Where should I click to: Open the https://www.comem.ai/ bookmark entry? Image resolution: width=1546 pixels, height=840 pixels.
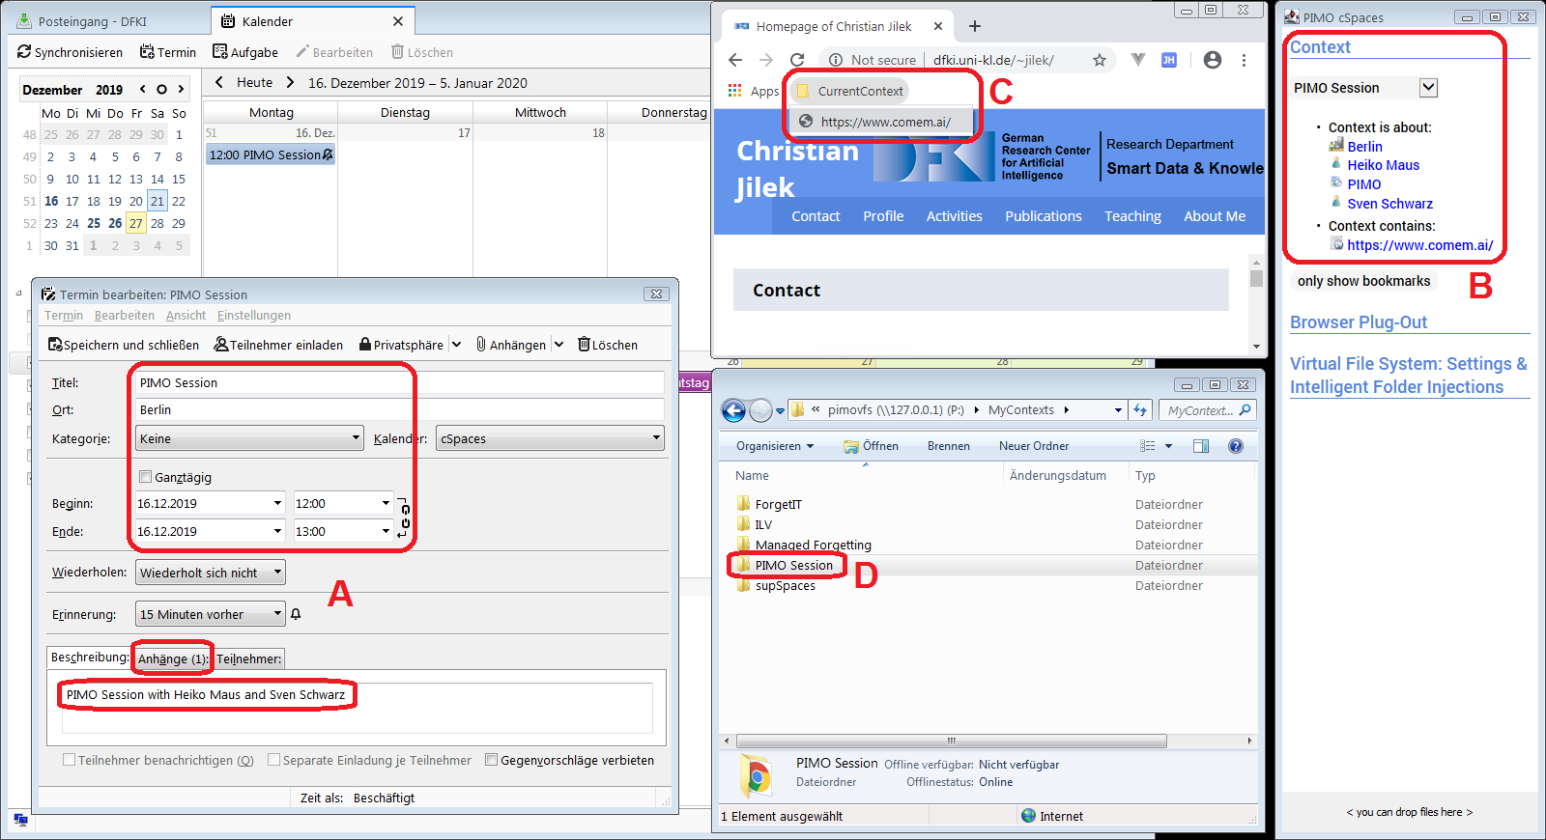click(880, 122)
